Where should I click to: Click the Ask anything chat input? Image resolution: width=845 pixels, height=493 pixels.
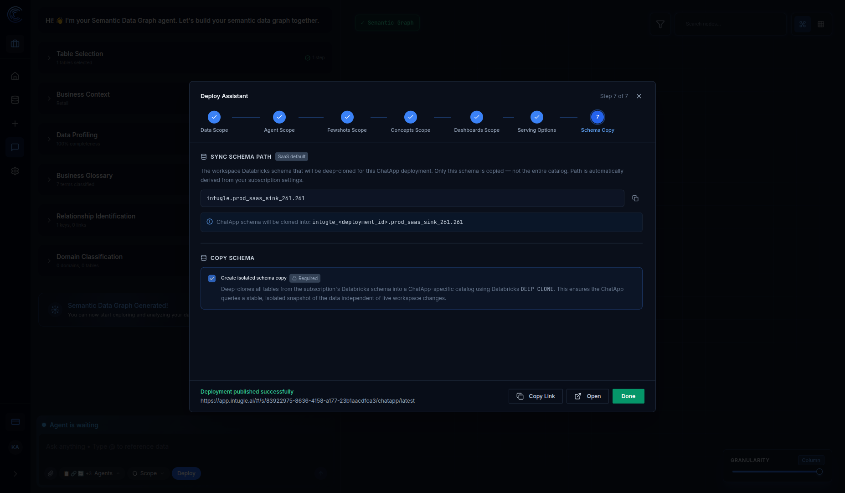tap(182, 446)
